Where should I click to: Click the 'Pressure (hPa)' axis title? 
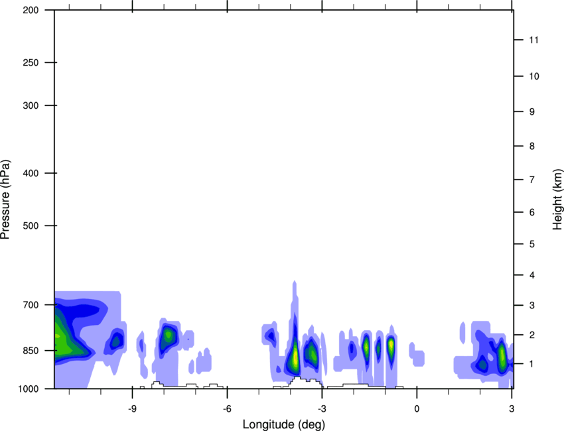5,200
